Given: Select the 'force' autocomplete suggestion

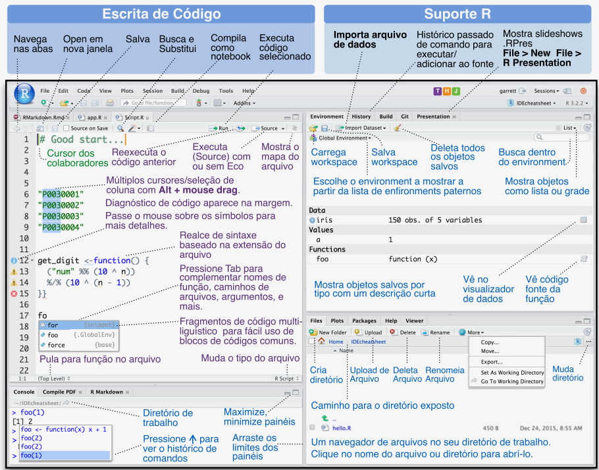Looking at the screenshot, I should click(x=56, y=345).
